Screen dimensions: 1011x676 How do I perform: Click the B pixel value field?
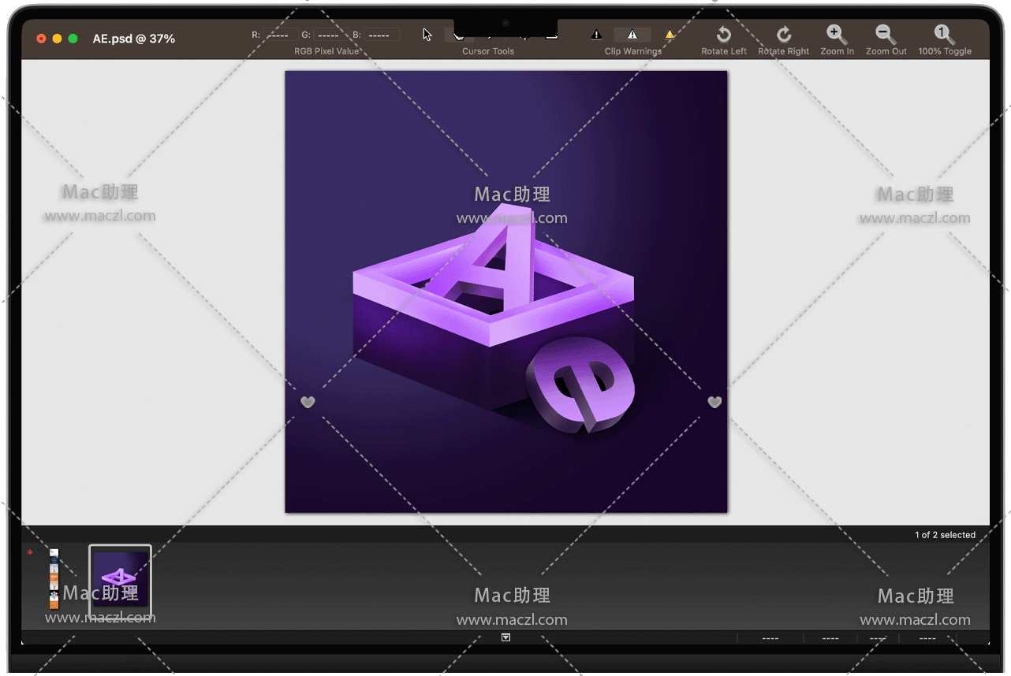point(382,35)
